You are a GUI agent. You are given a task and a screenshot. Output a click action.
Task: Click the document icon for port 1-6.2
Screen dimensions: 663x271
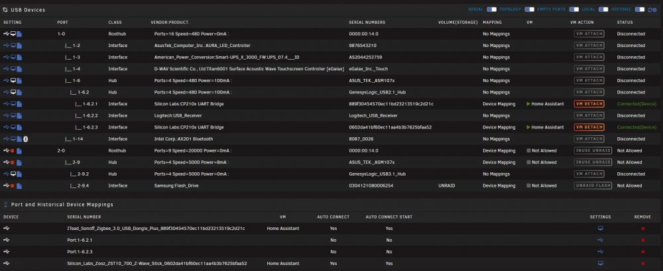click(x=19, y=92)
